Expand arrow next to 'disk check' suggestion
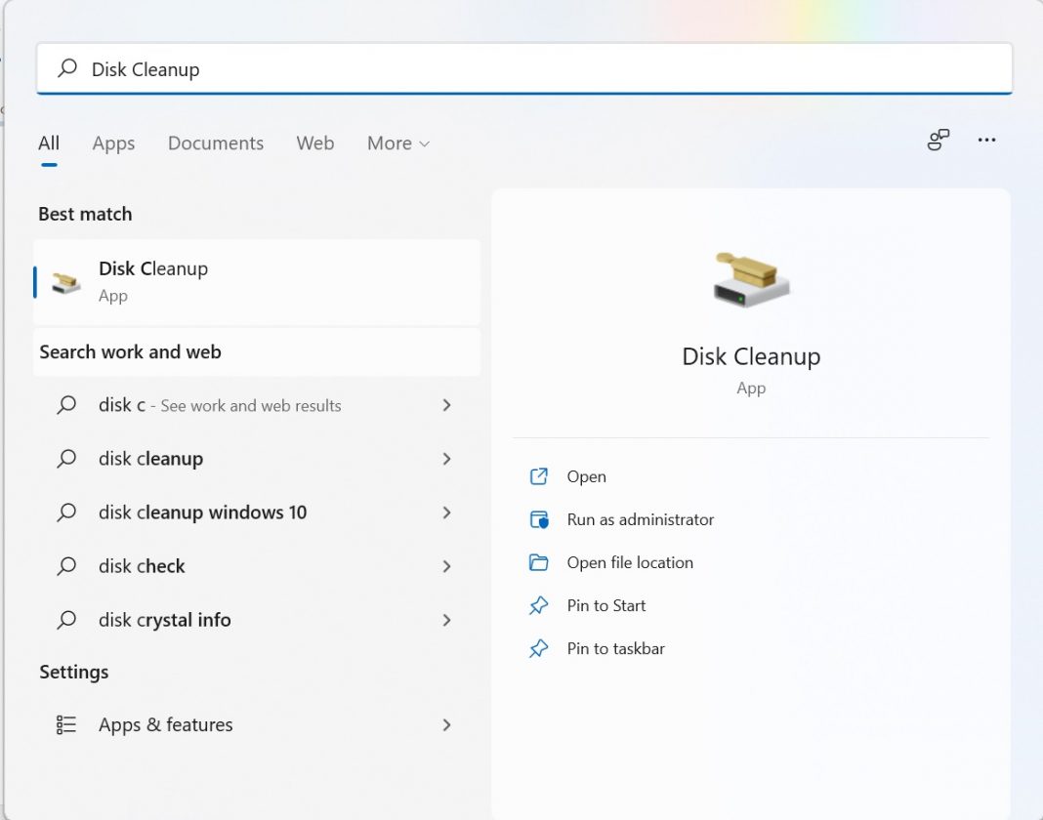The width and height of the screenshot is (1043, 820). (446, 566)
